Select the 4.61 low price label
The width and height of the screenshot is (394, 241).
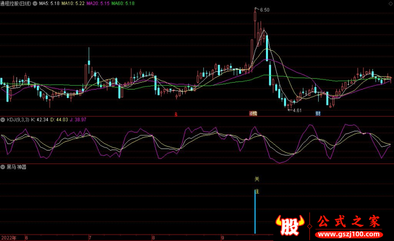tap(296, 110)
